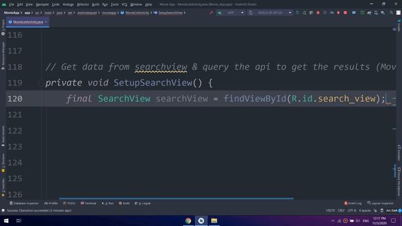
Task: Open File Explorer from the taskbar
Action: pos(214,220)
